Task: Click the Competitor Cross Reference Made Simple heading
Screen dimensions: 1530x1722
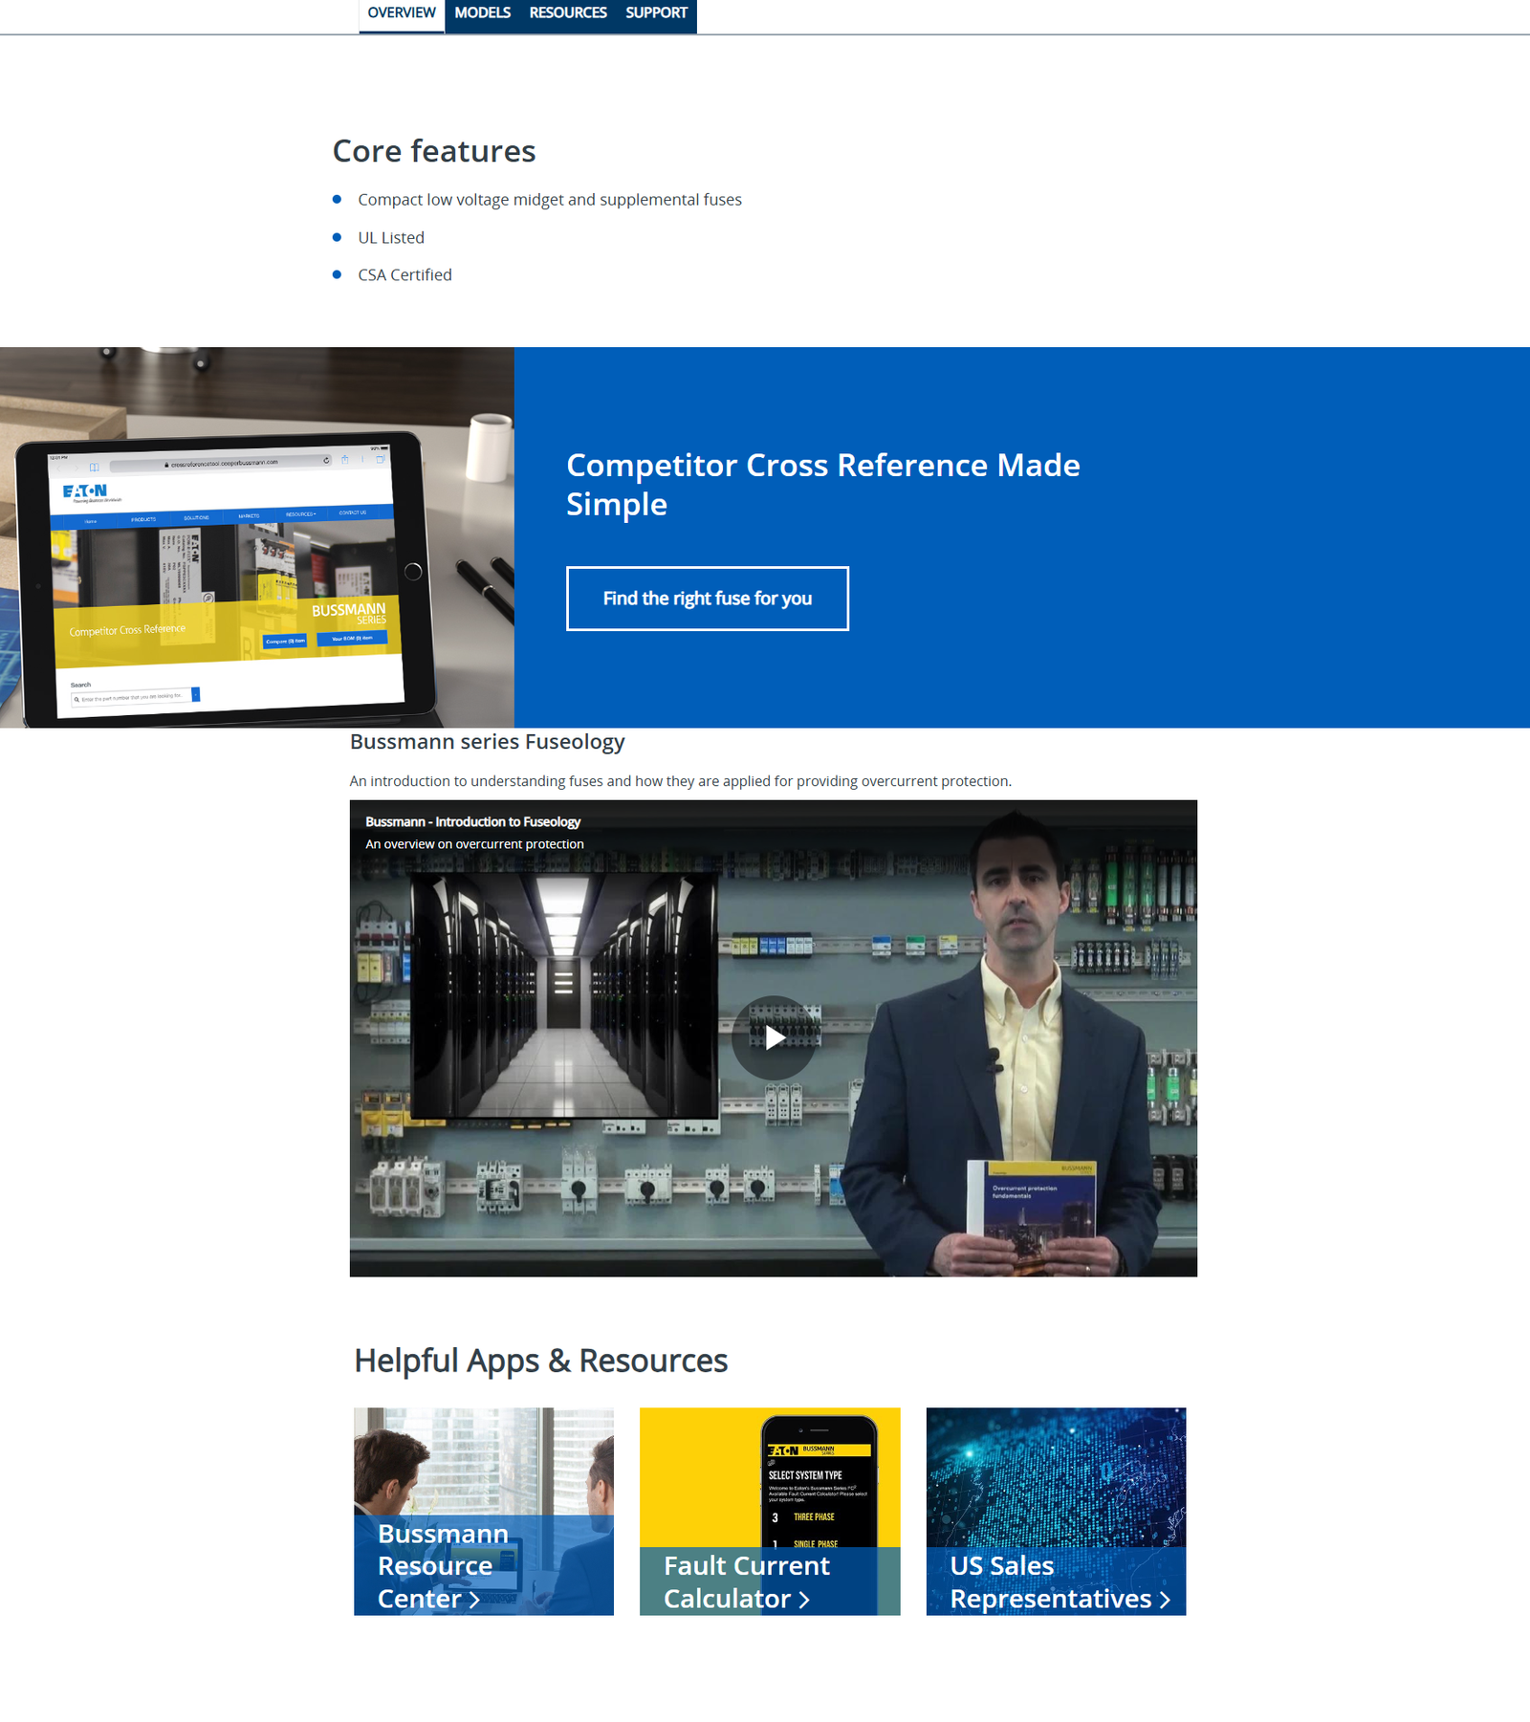Action: [x=822, y=484]
